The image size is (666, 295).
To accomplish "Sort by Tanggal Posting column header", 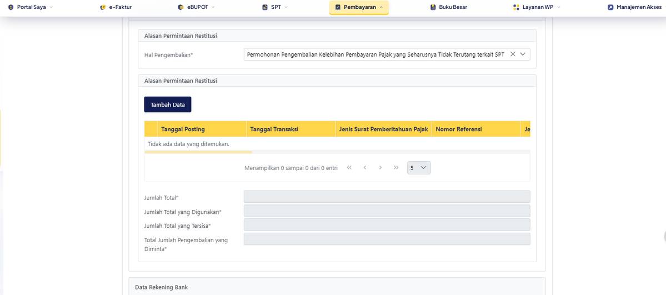I will 202,129.
